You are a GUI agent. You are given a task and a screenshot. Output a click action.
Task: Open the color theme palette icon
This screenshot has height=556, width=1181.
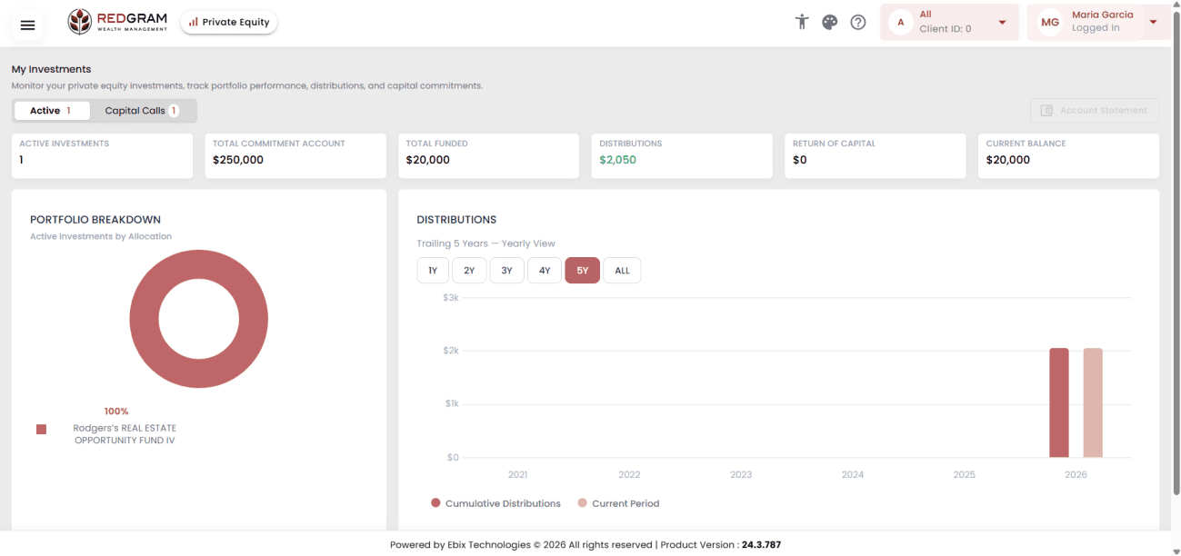pos(829,22)
